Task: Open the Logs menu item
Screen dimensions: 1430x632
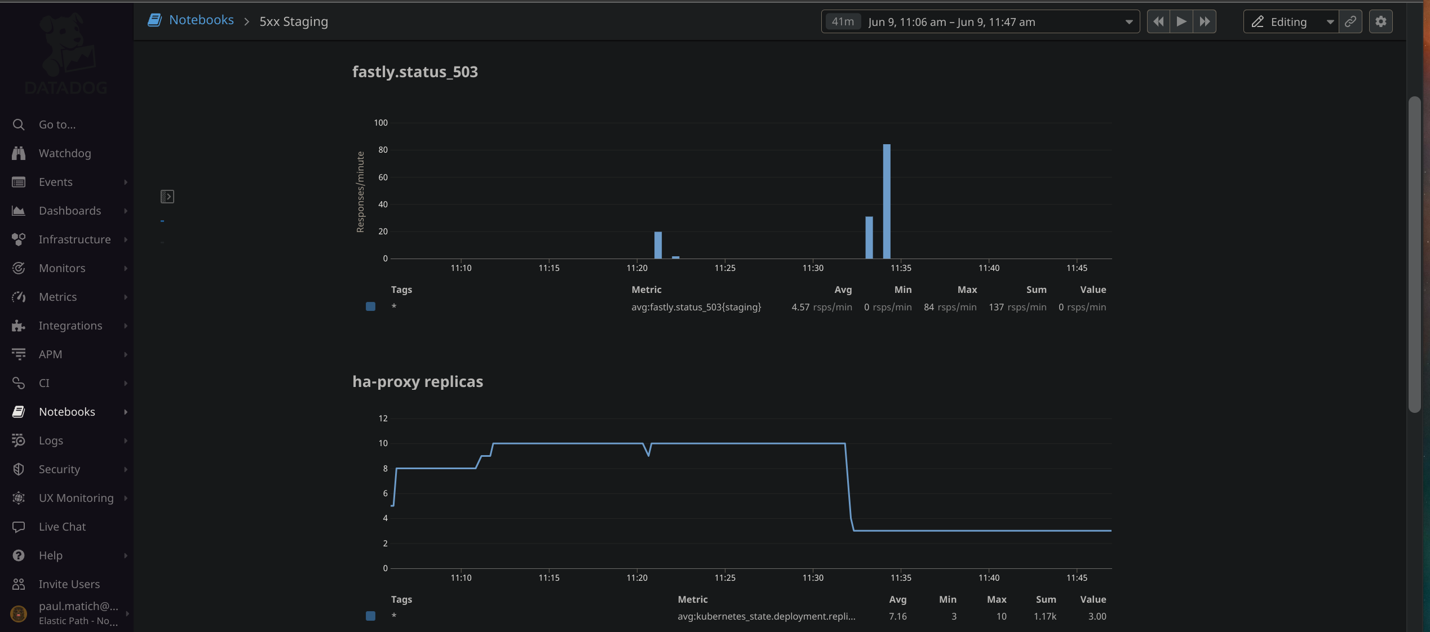Action: [x=51, y=440]
